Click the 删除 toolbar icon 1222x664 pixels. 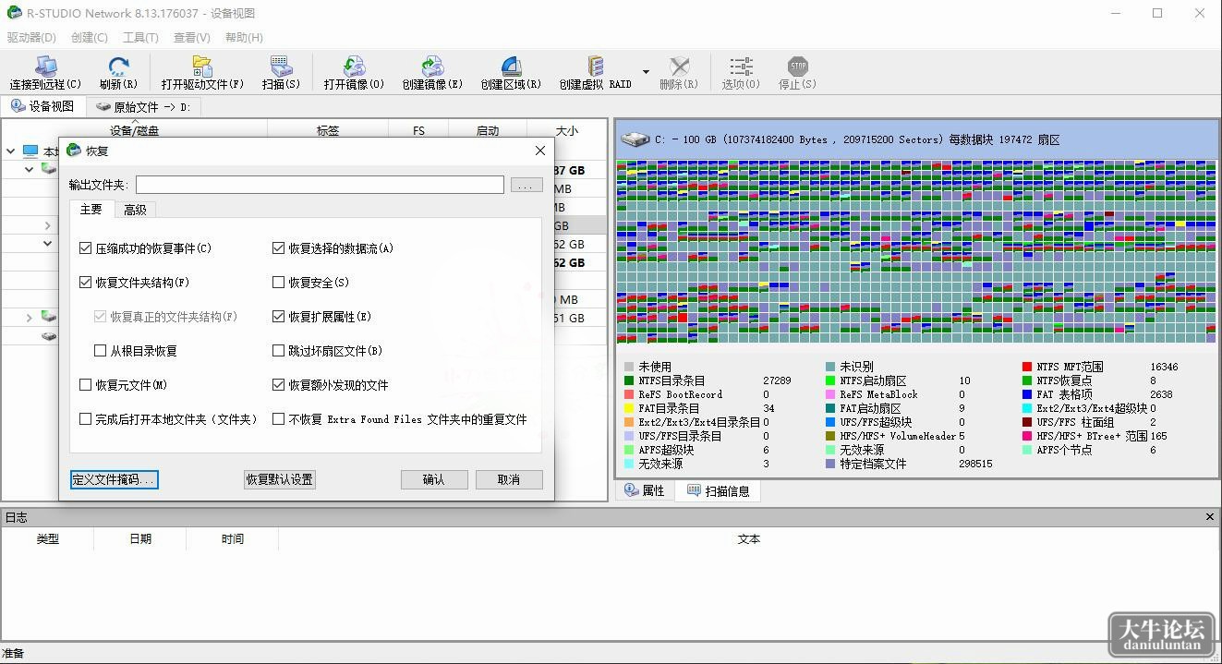[x=680, y=67]
